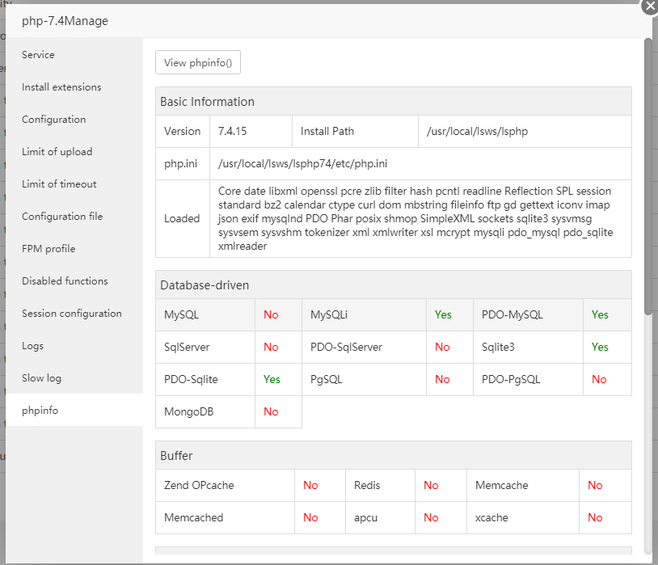Switch to Install extensions tab
Image resolution: width=658 pixels, height=565 pixels.
point(61,87)
